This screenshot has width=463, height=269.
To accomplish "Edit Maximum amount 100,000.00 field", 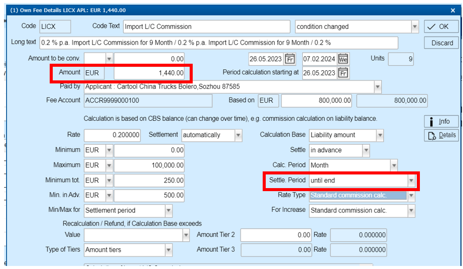I will [x=149, y=165].
